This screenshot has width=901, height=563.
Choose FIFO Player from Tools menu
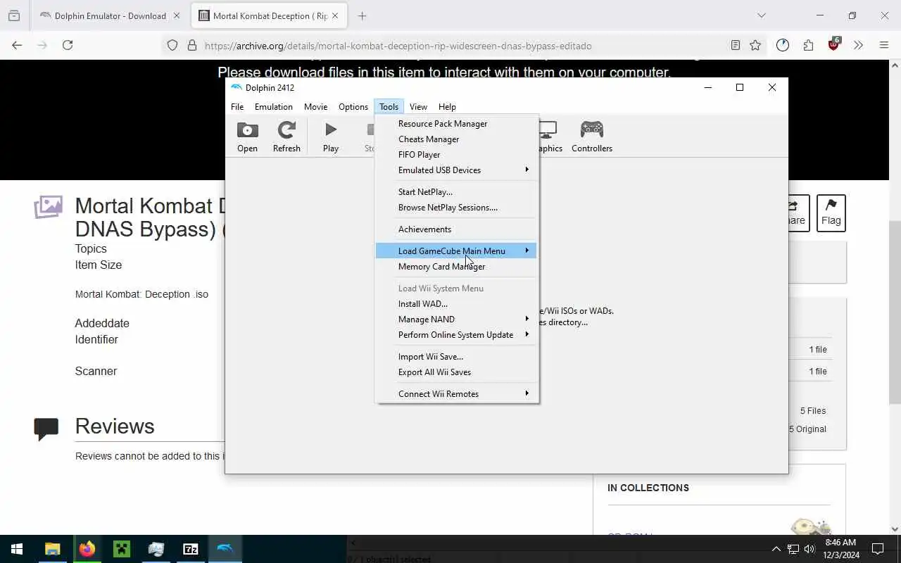[456, 155]
